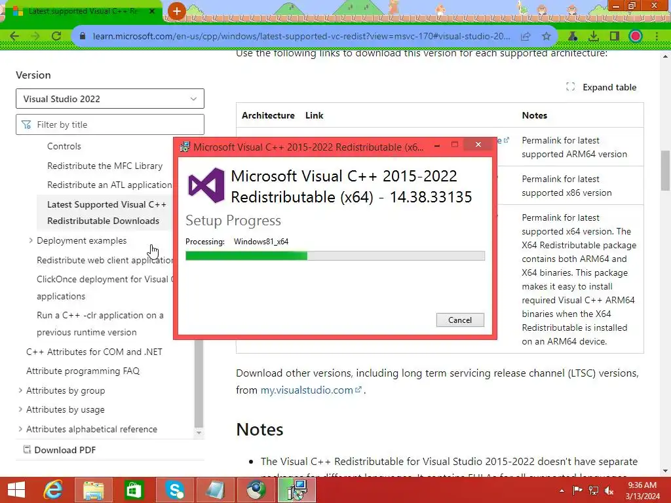This screenshot has width=671, height=503.
Task: Click the Architecture column header
Action: [268, 115]
